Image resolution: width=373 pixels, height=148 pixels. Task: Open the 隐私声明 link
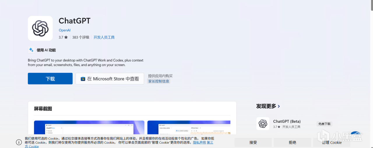click(199, 142)
